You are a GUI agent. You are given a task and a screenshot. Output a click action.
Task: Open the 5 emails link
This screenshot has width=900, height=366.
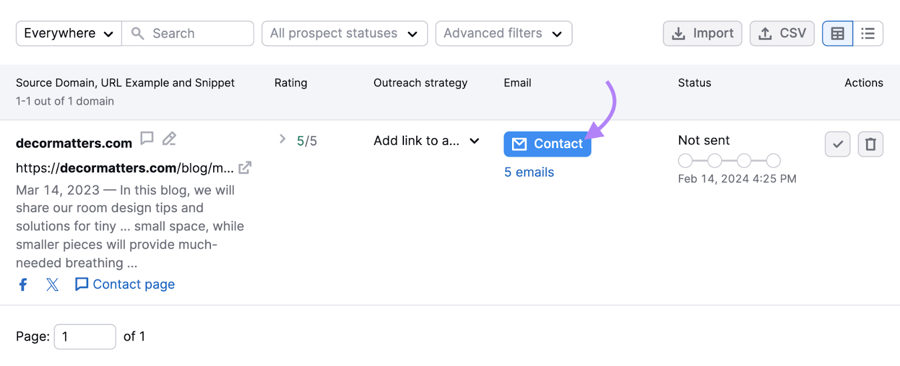[528, 172]
